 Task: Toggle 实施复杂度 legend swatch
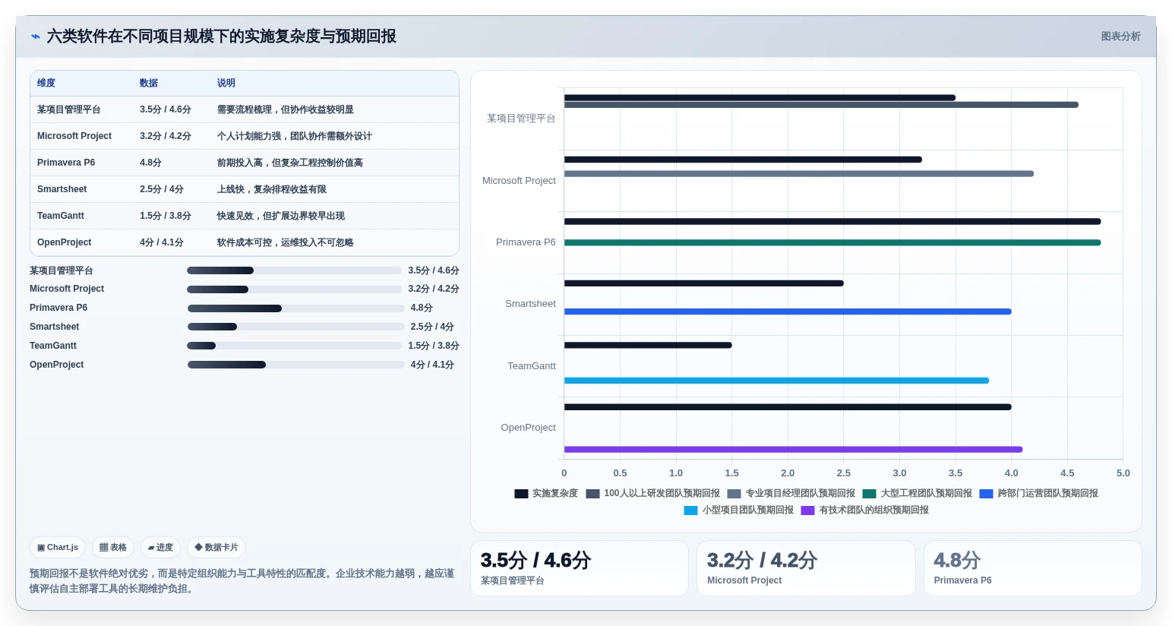tap(521, 494)
